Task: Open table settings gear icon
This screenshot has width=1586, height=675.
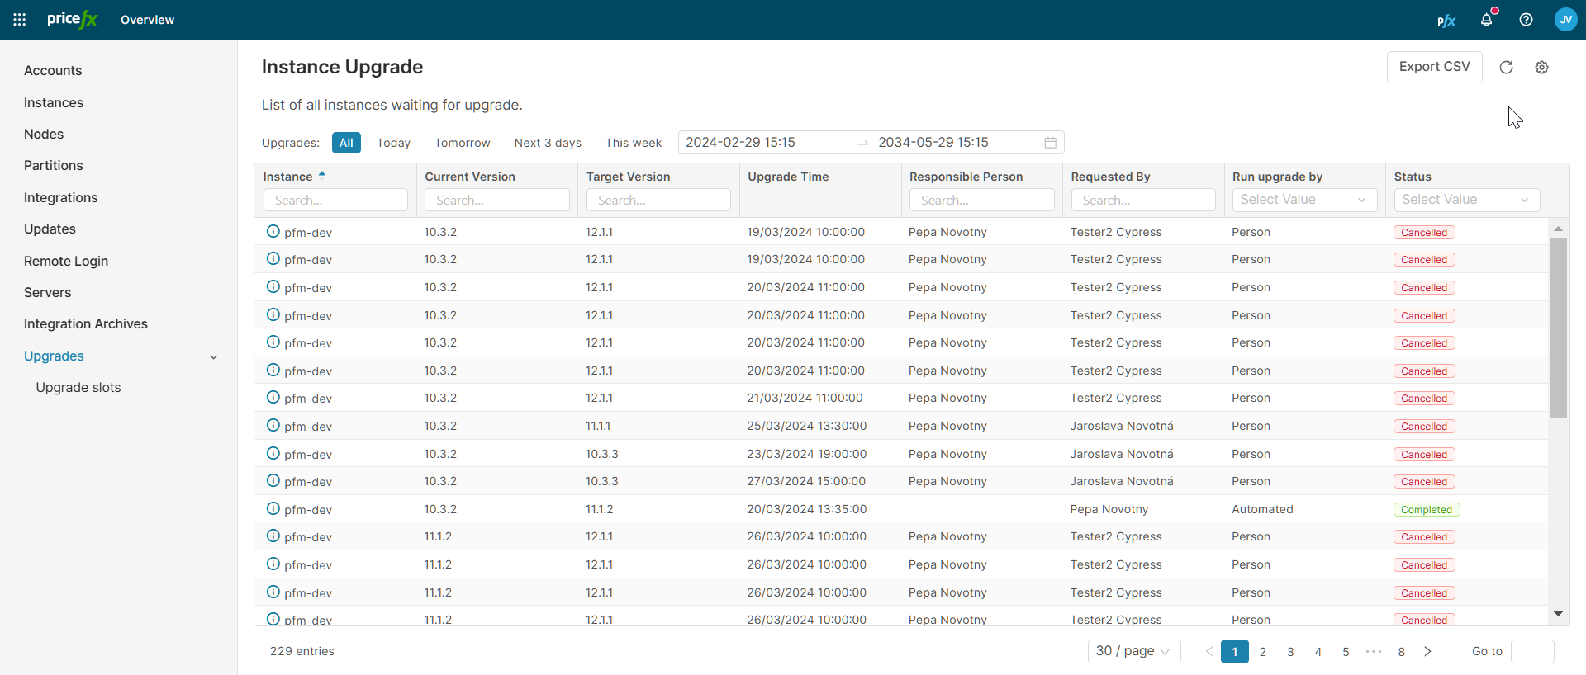Action: click(1541, 68)
